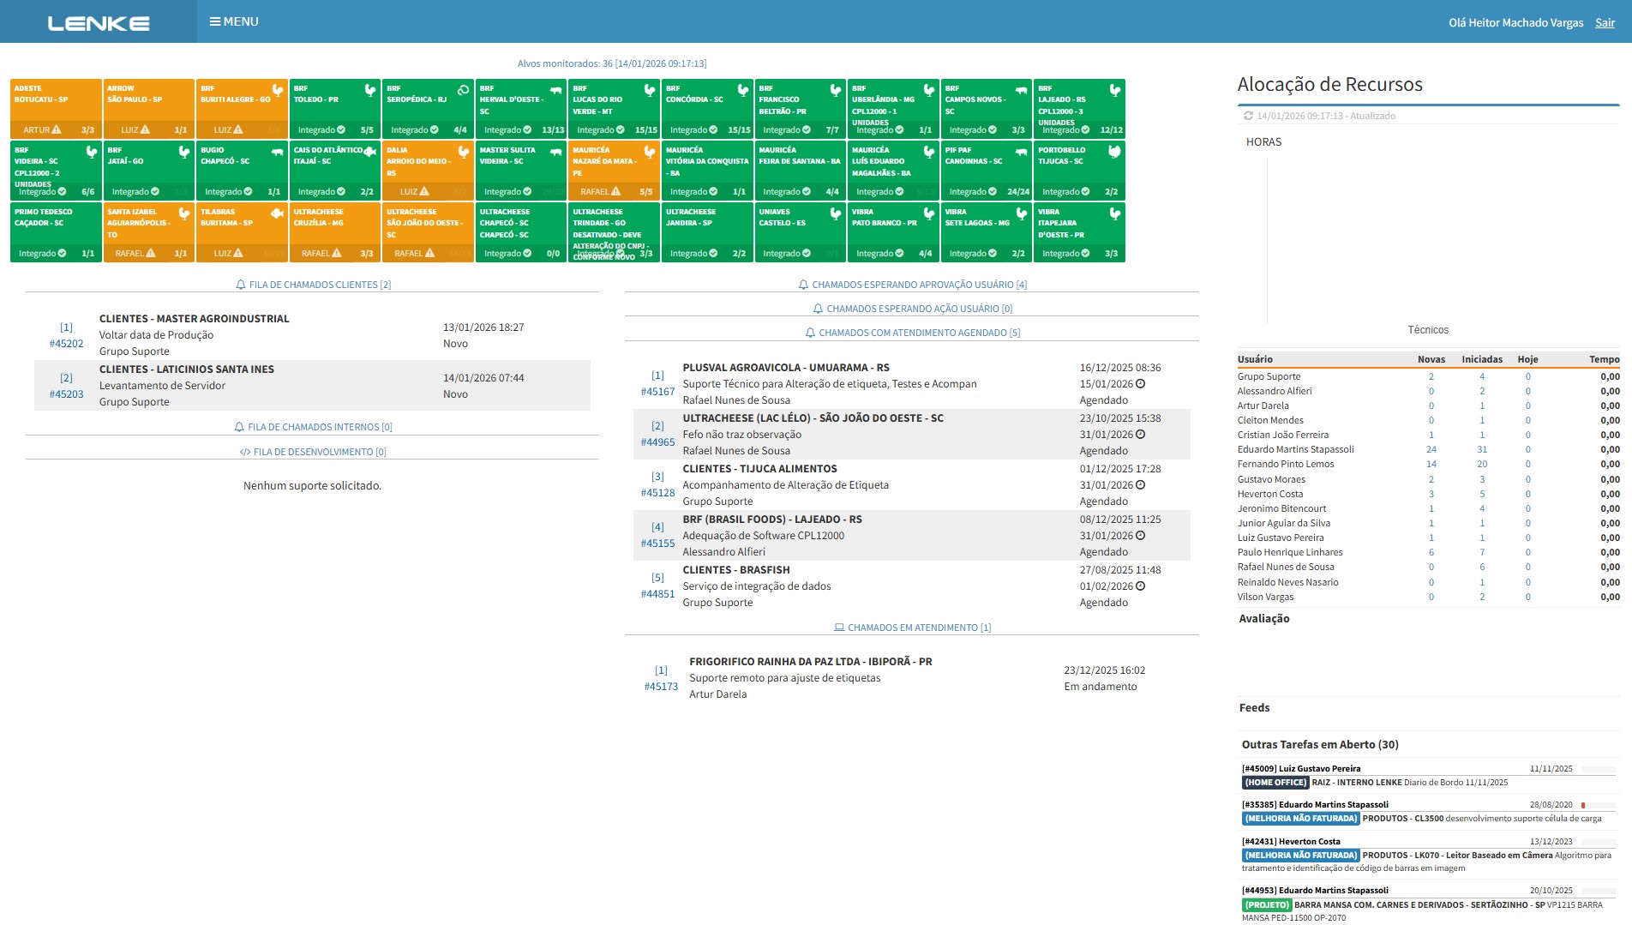Click the pig icon on BRF Herval D'Oeste tile
1632x925 pixels.
pyautogui.click(x=556, y=90)
